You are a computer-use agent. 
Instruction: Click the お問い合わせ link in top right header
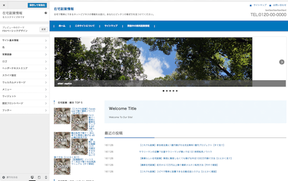pyautogui.click(x=279, y=5)
